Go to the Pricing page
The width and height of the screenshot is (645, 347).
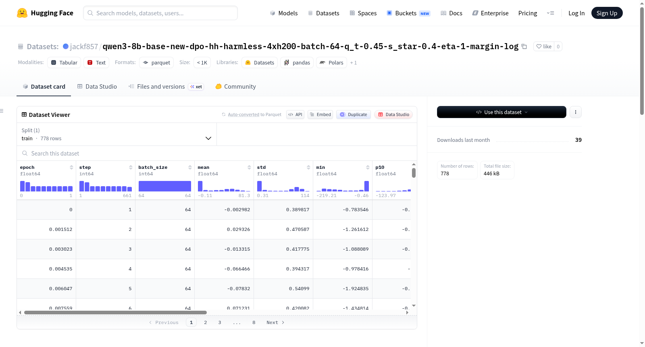528,13
